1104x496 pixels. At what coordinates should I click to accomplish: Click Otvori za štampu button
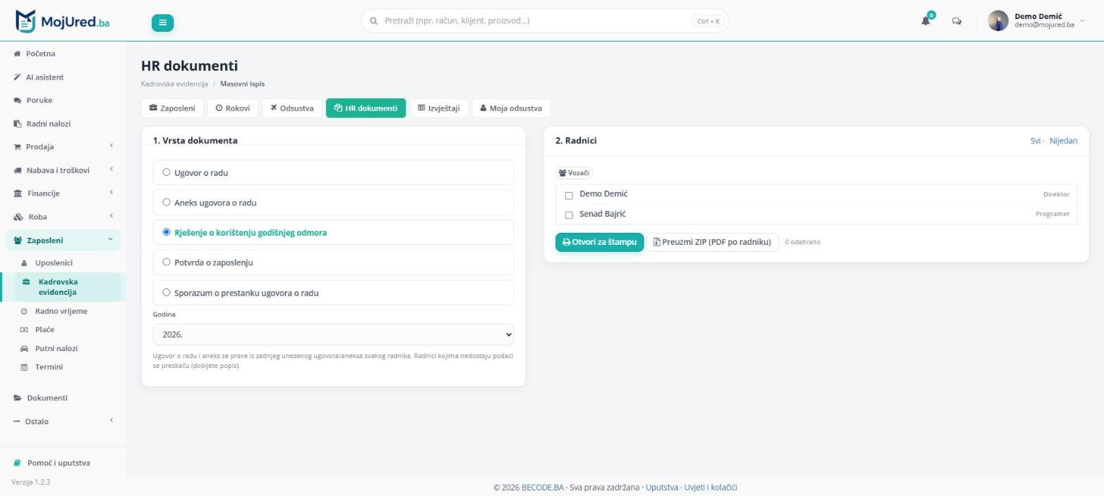tap(599, 242)
